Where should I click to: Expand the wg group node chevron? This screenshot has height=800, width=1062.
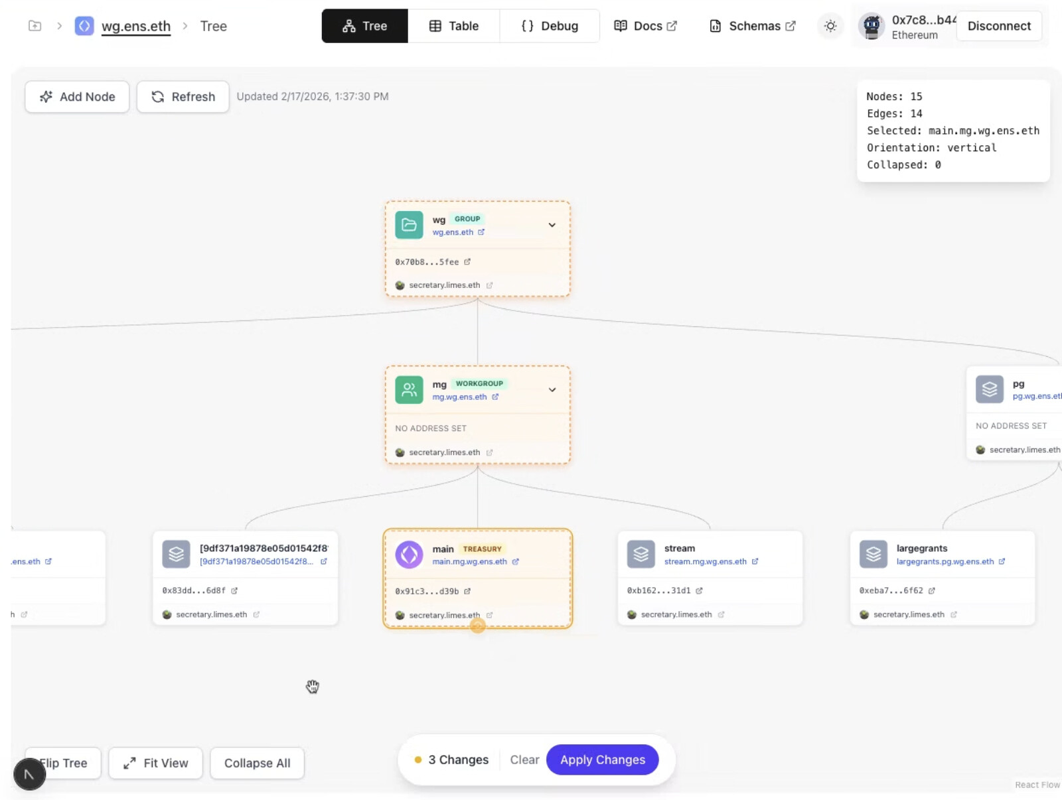(552, 225)
